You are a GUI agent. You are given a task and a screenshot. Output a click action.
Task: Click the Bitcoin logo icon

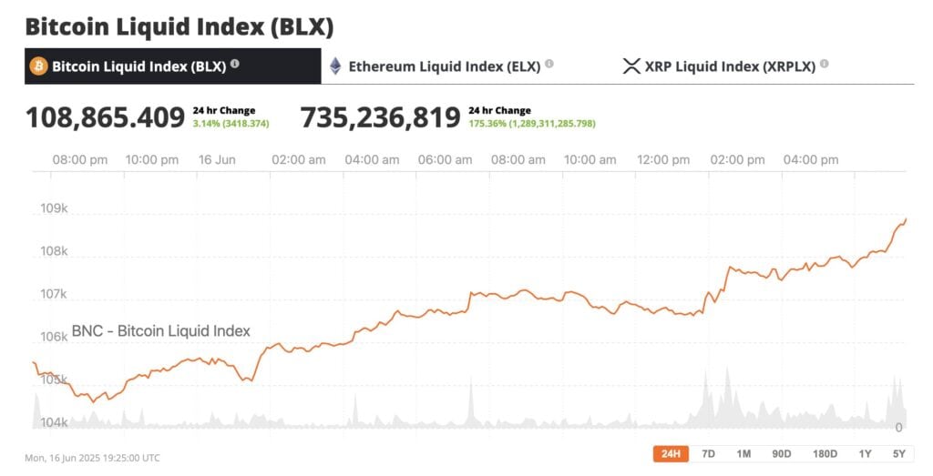point(38,66)
